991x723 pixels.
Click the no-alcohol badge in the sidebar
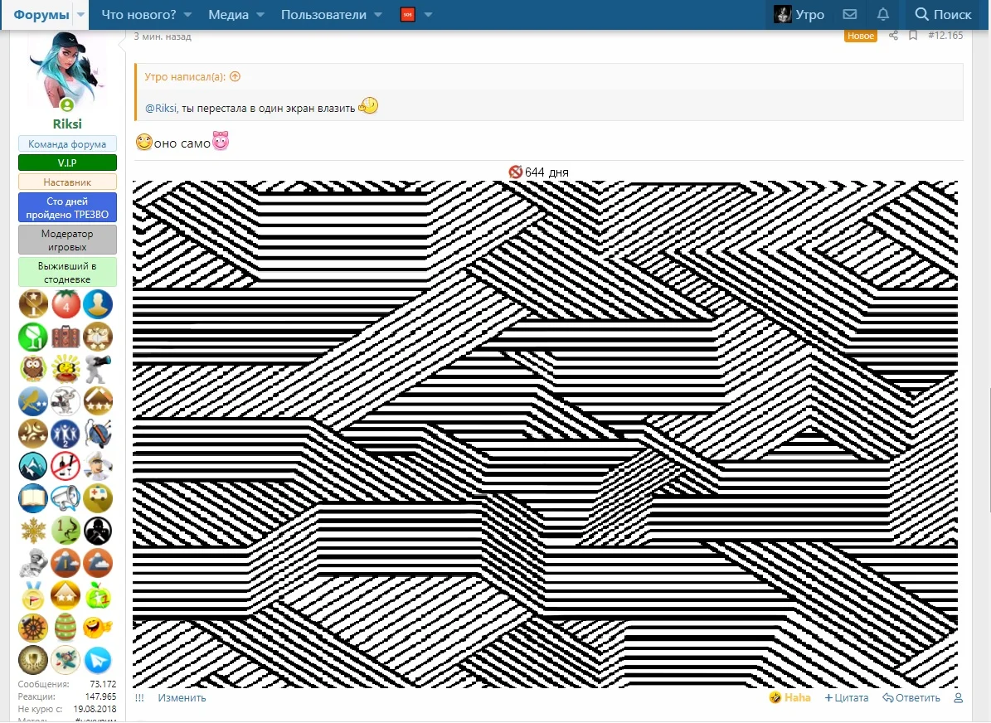[66, 465]
